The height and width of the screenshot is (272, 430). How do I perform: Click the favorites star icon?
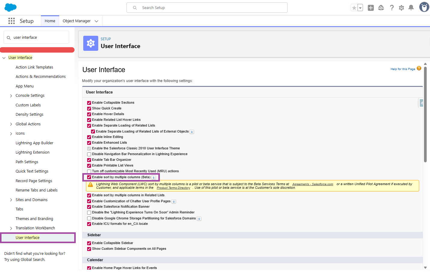tap(354, 8)
